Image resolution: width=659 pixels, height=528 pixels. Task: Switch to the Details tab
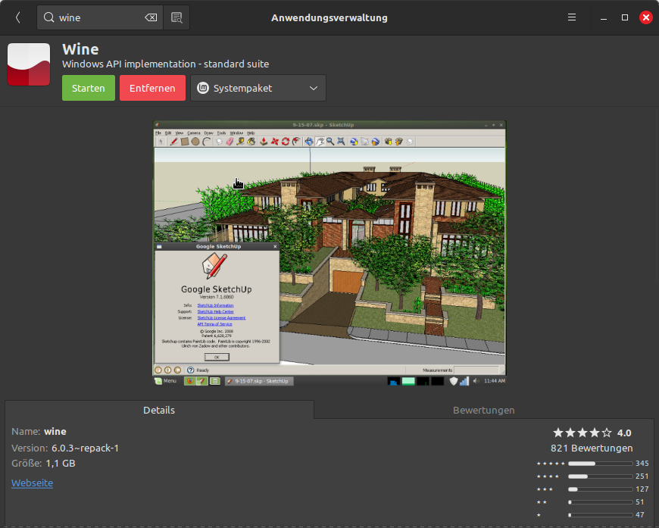(x=159, y=410)
